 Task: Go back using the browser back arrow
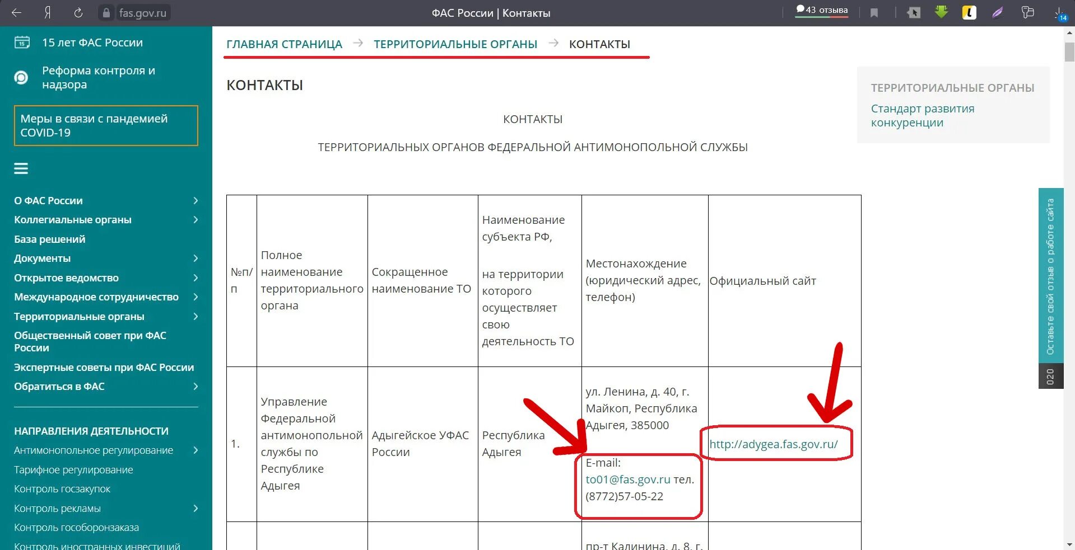click(16, 12)
